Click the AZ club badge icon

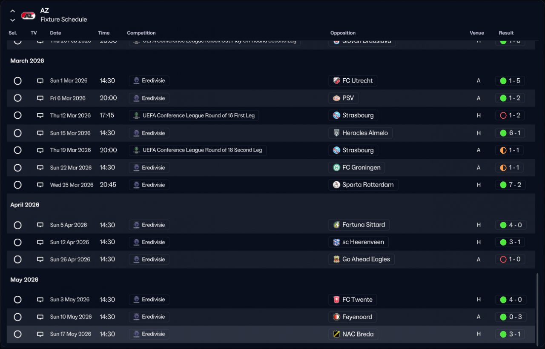click(28, 15)
